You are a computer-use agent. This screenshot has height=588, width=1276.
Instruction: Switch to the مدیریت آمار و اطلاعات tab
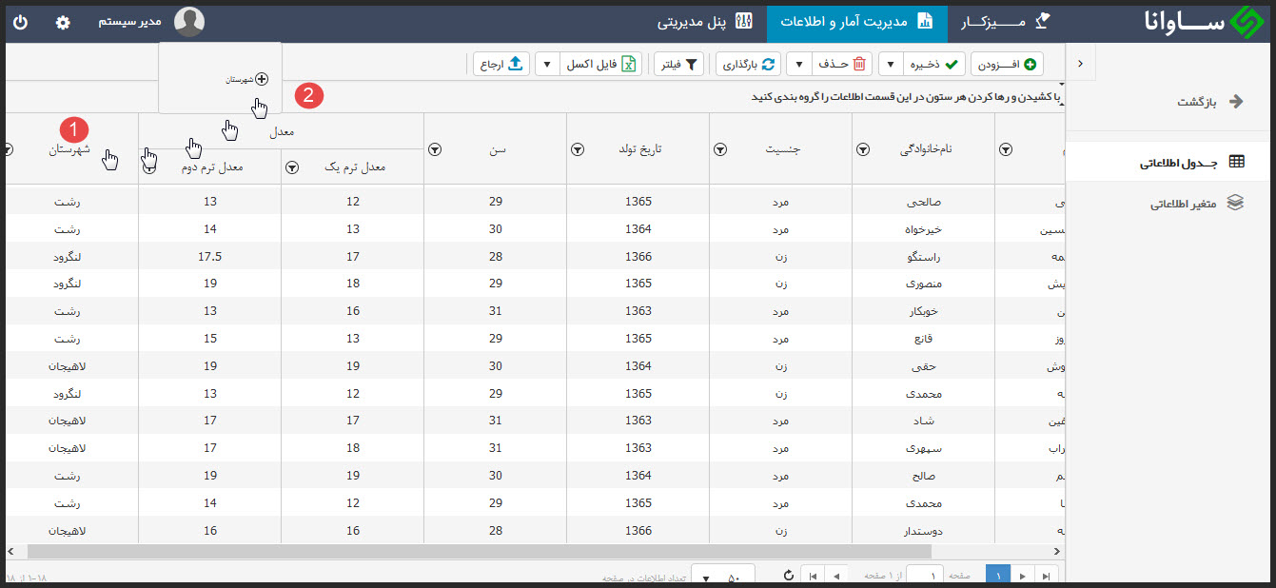point(855,22)
